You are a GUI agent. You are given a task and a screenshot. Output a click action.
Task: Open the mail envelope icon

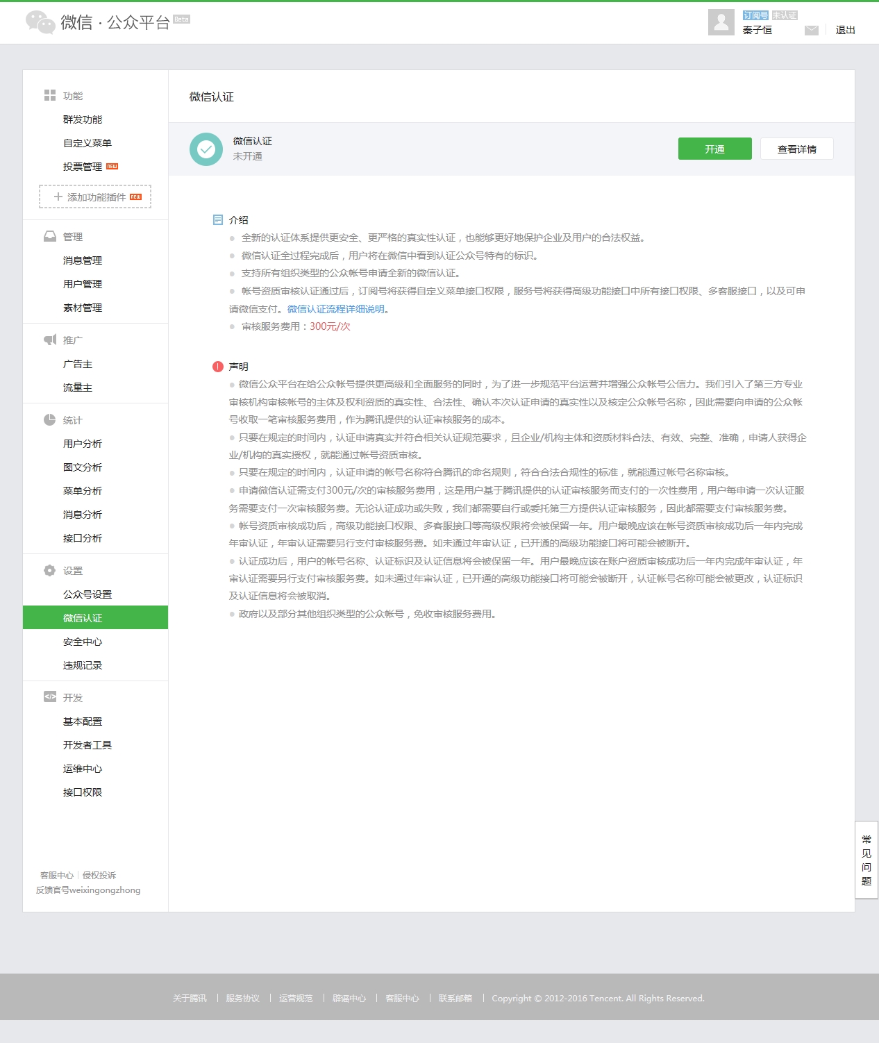[x=812, y=30]
